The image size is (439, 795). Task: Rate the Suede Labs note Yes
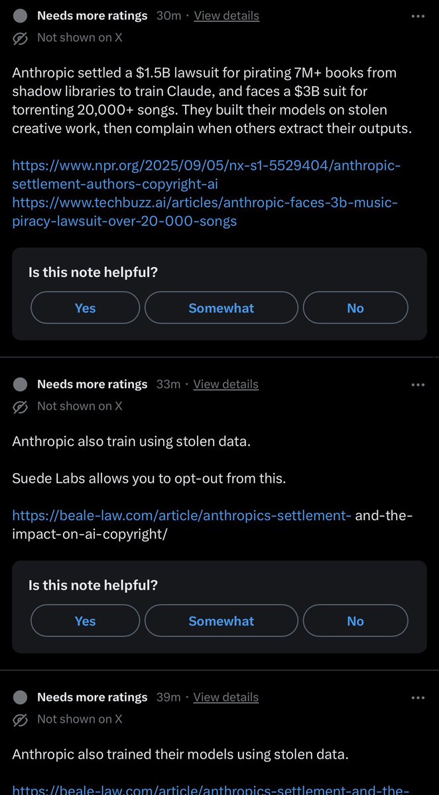(x=85, y=621)
